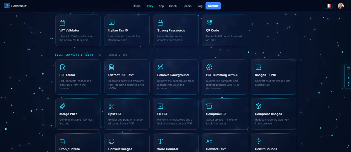Open the QR Code title link

[213, 30]
